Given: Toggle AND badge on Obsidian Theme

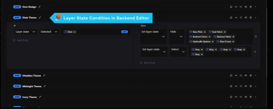Looking at the screenshot, I should click(x=17, y=76).
